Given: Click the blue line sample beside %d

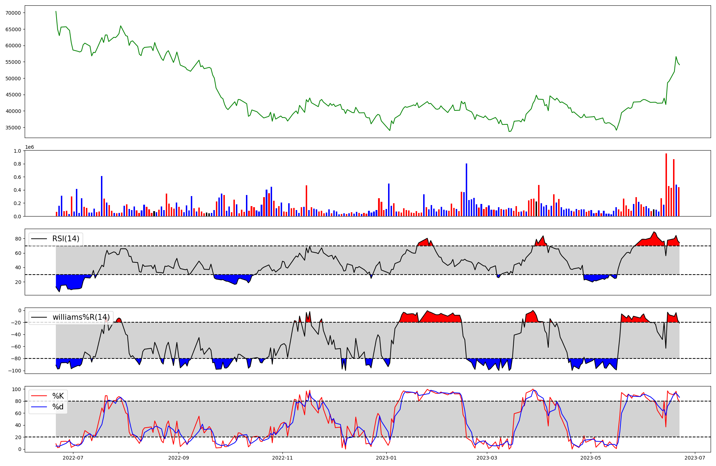Looking at the screenshot, I should pos(39,407).
